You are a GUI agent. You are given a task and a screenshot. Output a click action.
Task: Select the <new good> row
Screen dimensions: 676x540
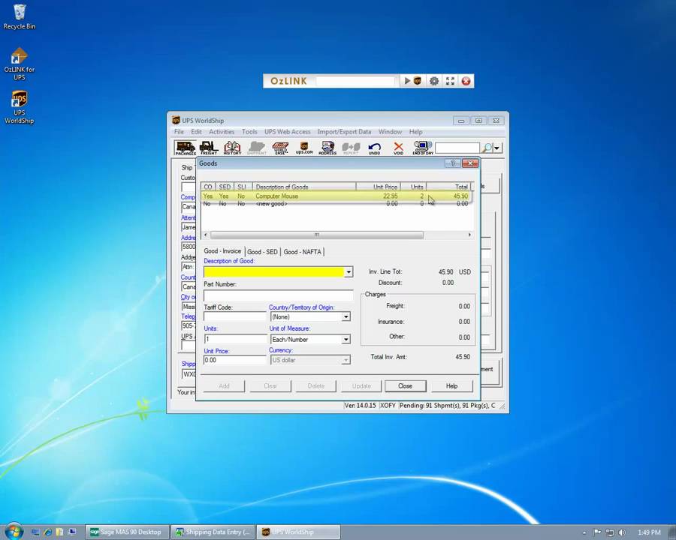coord(336,204)
